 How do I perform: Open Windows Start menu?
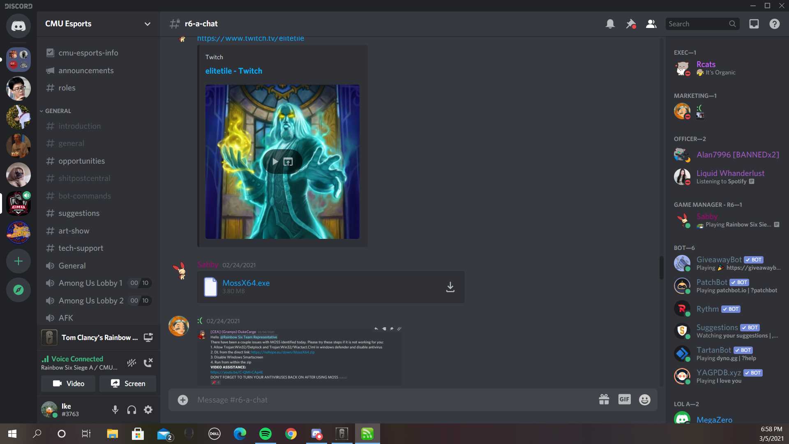click(12, 434)
